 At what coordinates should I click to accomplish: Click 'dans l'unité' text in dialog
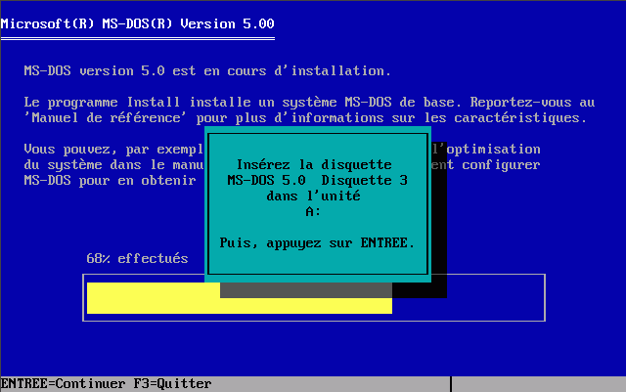(x=313, y=196)
